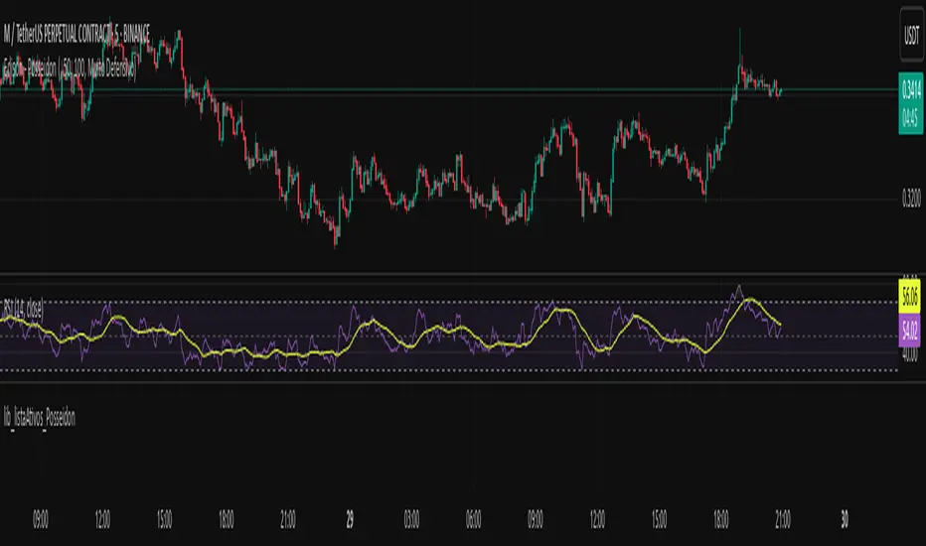926x546 pixels.
Task: Click the first 09:00 time label
Action: [40, 519]
